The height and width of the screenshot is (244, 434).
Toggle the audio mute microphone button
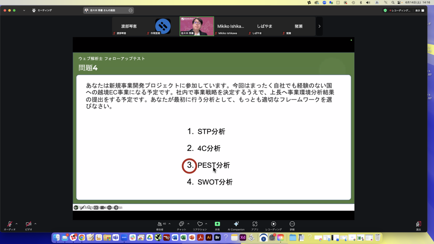pyautogui.click(x=9, y=224)
